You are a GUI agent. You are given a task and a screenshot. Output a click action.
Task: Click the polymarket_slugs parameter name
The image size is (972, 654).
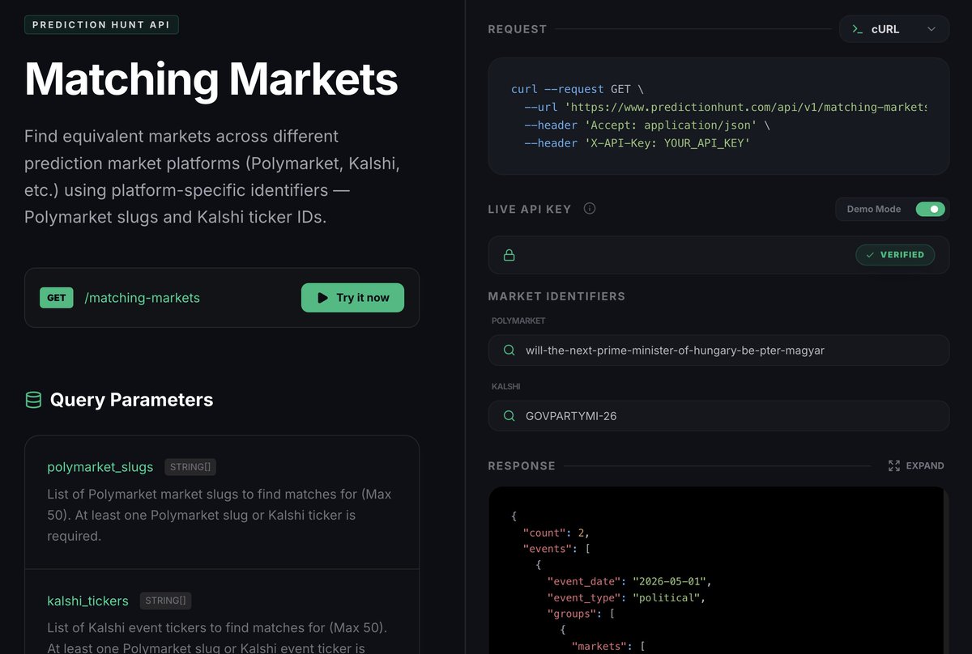click(x=100, y=467)
